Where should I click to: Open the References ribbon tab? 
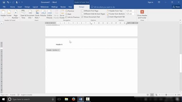(x=44, y=7)
